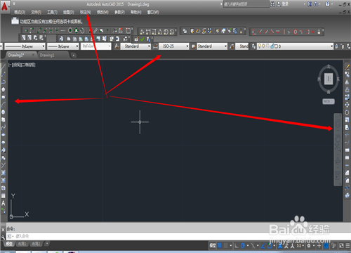The image size is (351, 253).
Task: Toggle layer 0 on/off light bulb
Action: pos(259,46)
